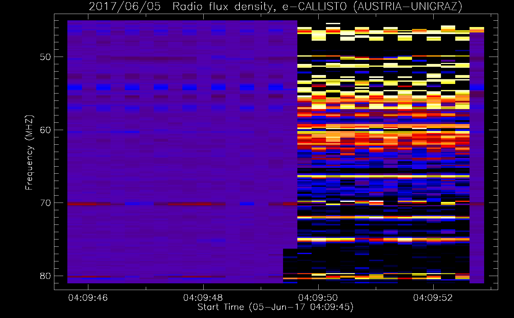Click the '04:09:52' time tick label
Screen dimensions: 514x318
[433, 298]
